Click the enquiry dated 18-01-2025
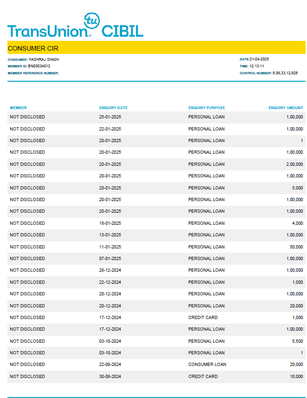 tap(110, 223)
